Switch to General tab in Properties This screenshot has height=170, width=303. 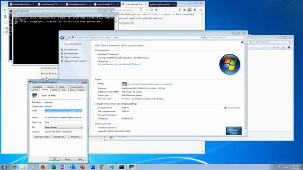point(35,90)
